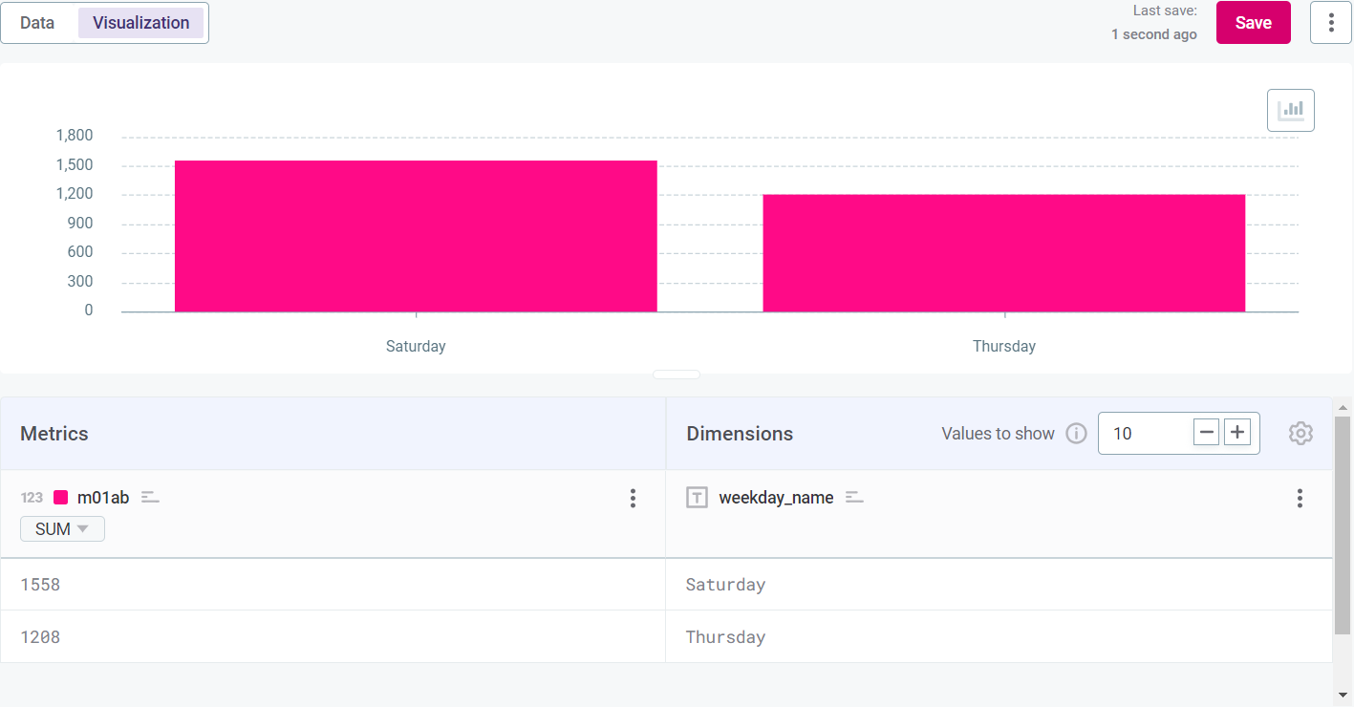Screen dimensions: 1354x707
Task: Click the Values to show number field
Action: (1144, 434)
